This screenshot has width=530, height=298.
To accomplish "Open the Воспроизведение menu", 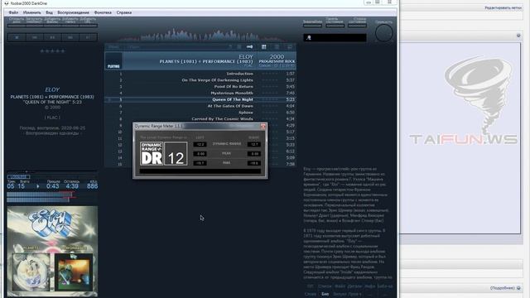I will click(x=73, y=12).
